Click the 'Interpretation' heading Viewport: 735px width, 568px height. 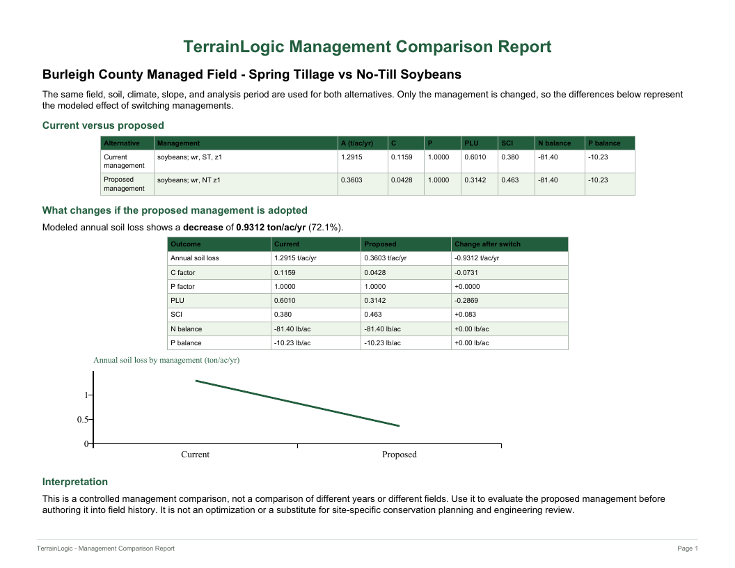tap(75, 482)
